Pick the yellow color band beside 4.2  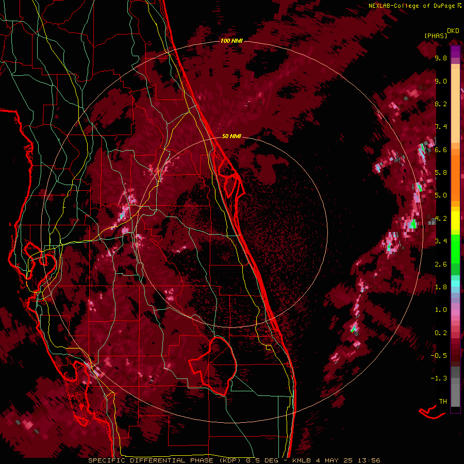455,221
